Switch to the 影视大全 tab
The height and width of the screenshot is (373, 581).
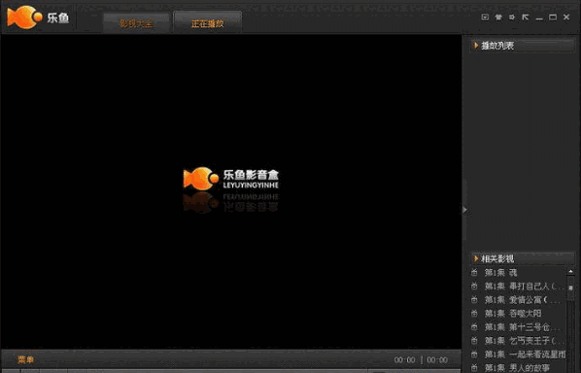tap(136, 23)
